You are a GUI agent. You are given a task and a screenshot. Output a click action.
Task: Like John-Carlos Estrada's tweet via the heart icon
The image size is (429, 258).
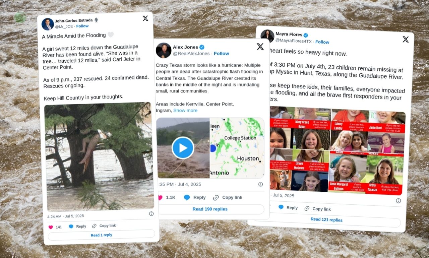click(x=51, y=227)
